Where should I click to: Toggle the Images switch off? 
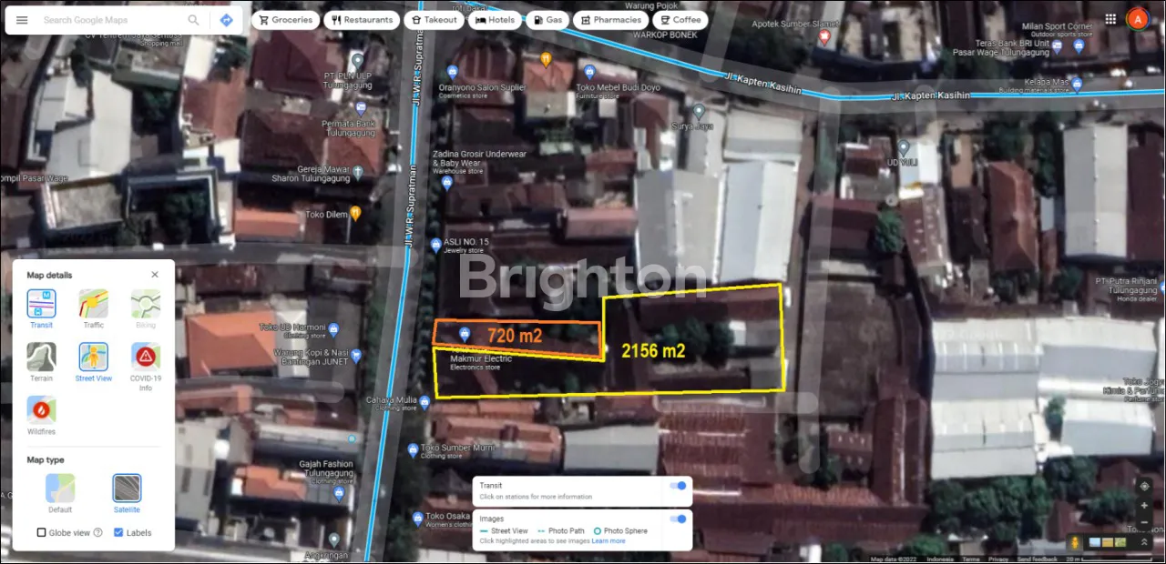(678, 519)
